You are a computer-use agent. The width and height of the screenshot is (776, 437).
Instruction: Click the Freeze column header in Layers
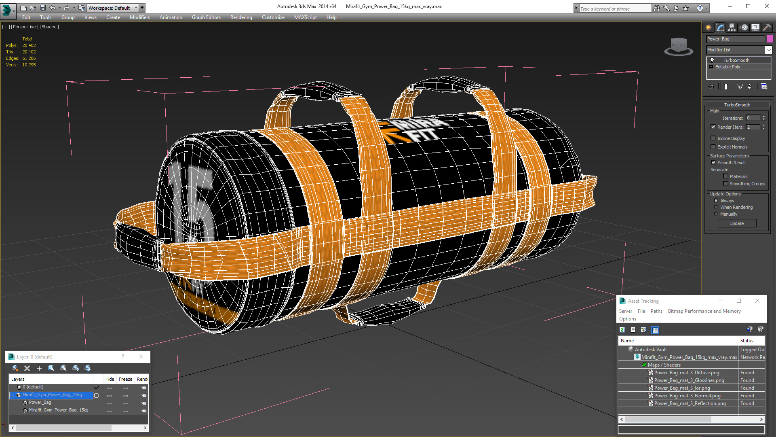(125, 379)
